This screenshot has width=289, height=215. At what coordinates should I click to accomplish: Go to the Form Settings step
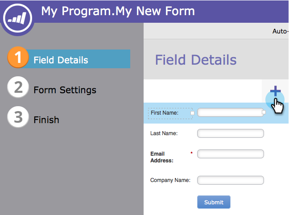click(x=65, y=90)
